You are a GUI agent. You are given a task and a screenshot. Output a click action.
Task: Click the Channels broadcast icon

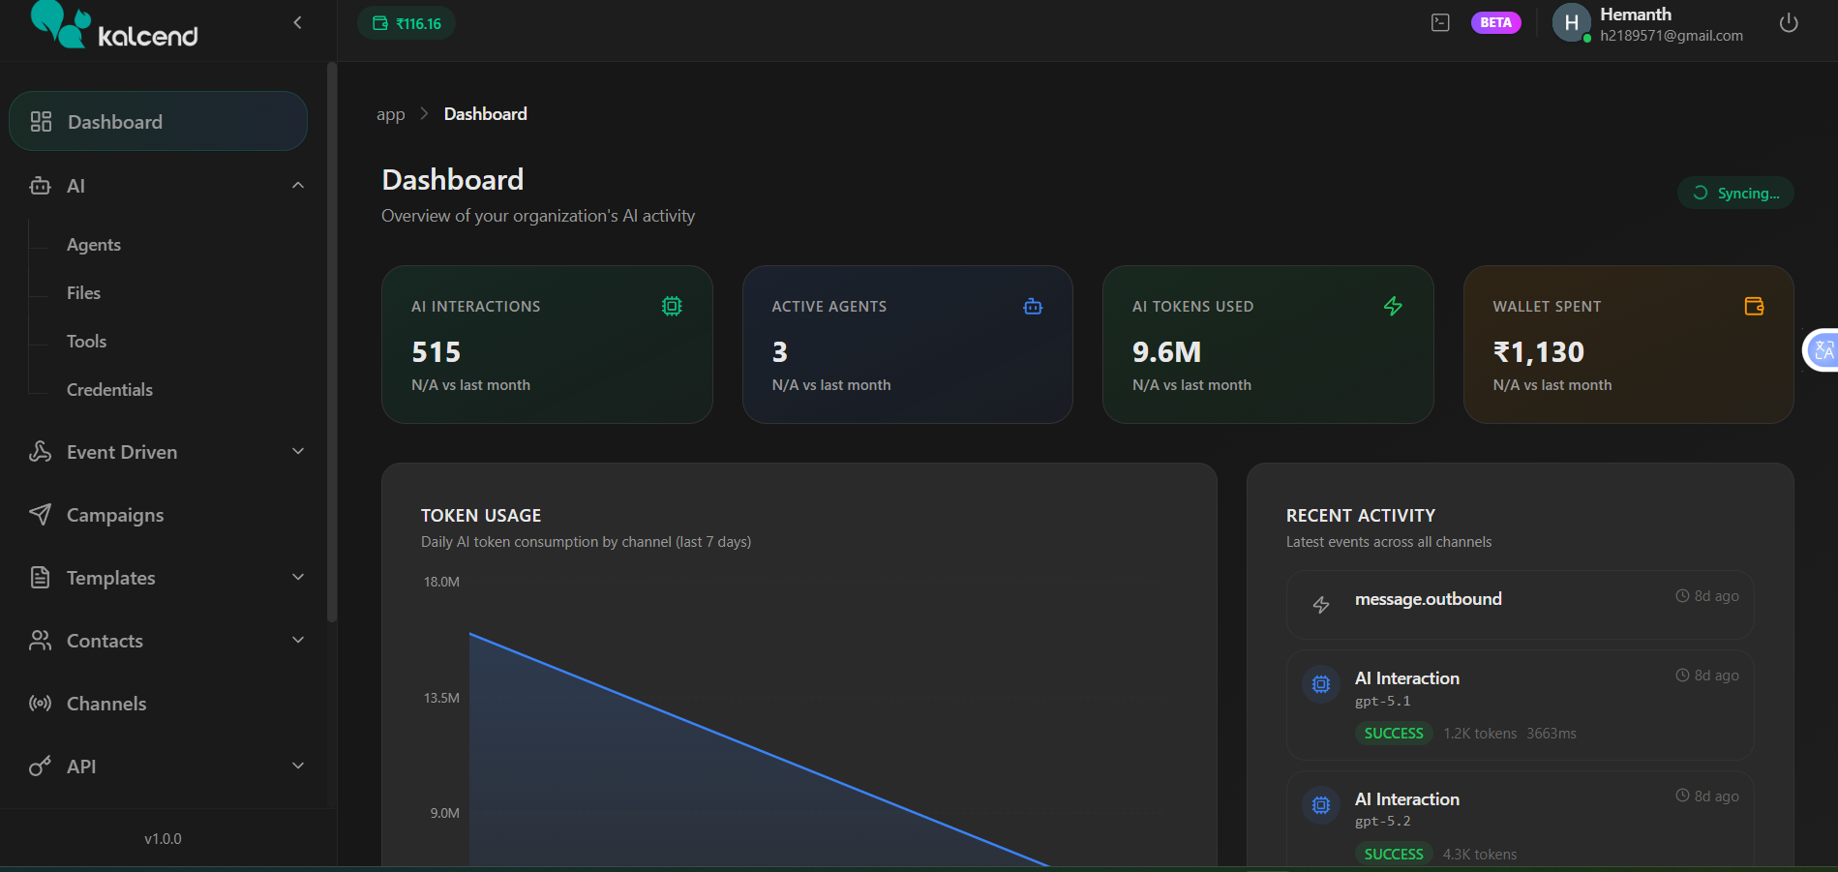(40, 703)
